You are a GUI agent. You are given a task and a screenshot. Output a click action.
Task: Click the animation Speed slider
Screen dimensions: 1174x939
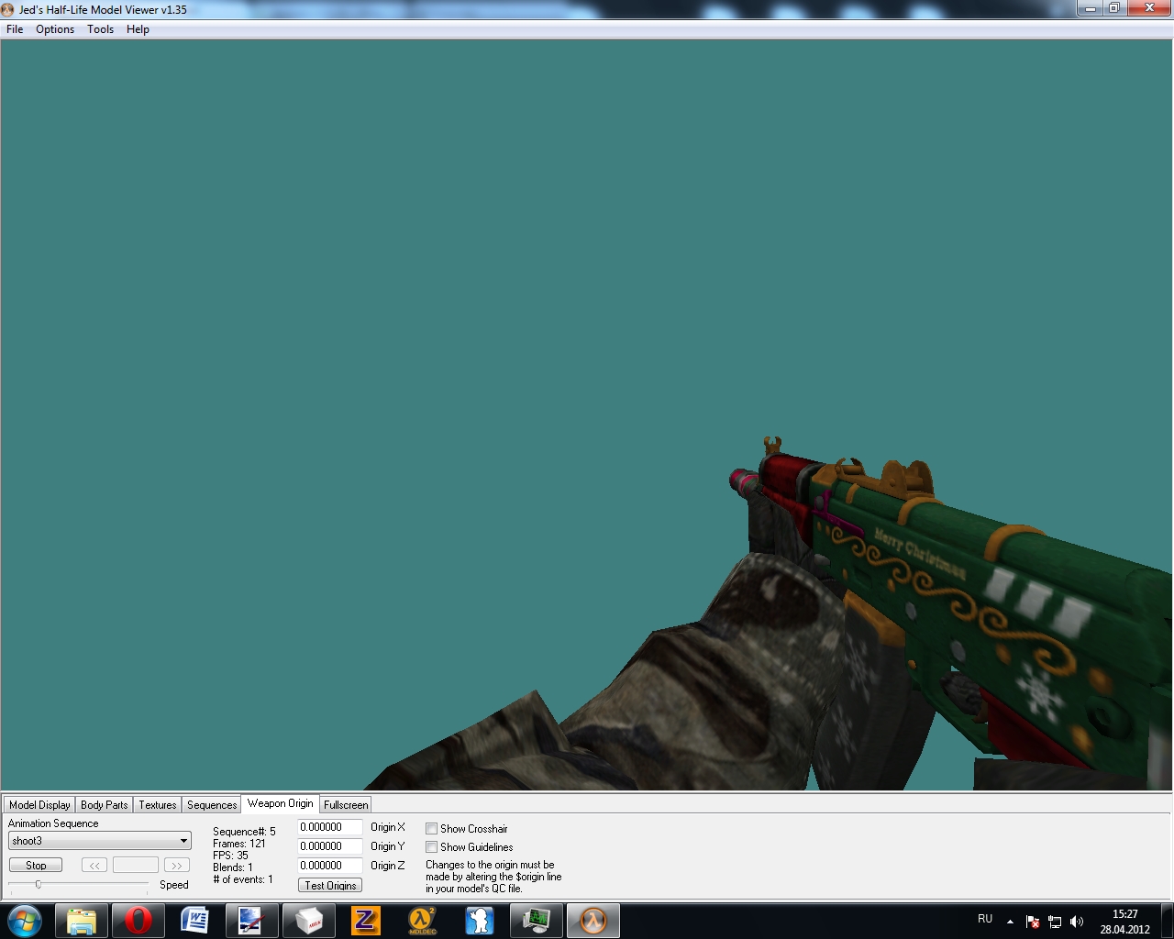(x=78, y=884)
